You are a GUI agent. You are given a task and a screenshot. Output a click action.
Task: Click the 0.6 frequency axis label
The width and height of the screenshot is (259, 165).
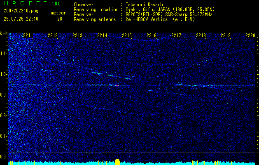point(3,157)
